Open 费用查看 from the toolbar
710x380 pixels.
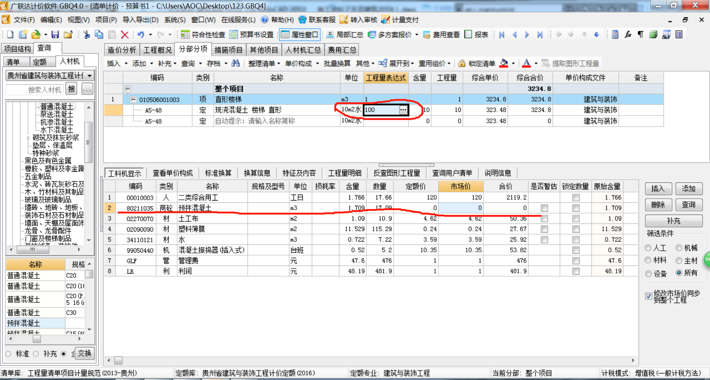pyautogui.click(x=442, y=35)
